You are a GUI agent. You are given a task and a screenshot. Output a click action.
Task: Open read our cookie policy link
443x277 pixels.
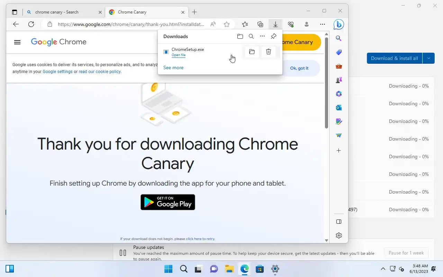click(100, 72)
